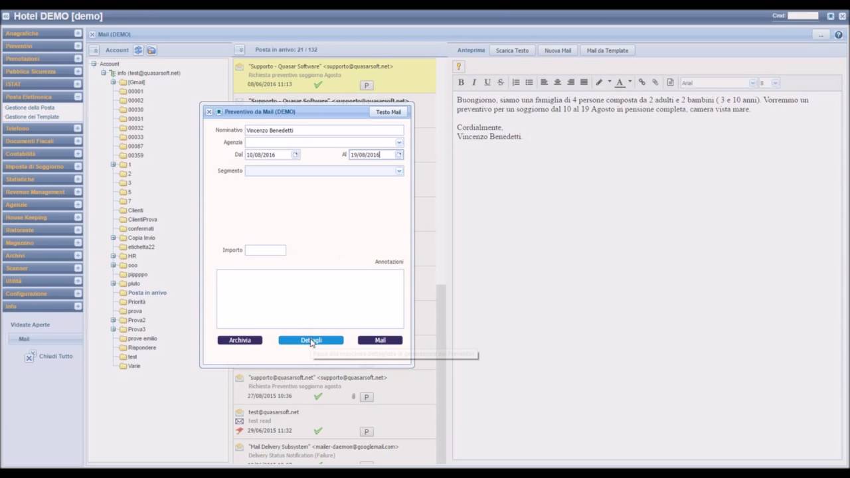Open the font color dropdown arrow
The height and width of the screenshot is (478, 850).
click(x=630, y=82)
